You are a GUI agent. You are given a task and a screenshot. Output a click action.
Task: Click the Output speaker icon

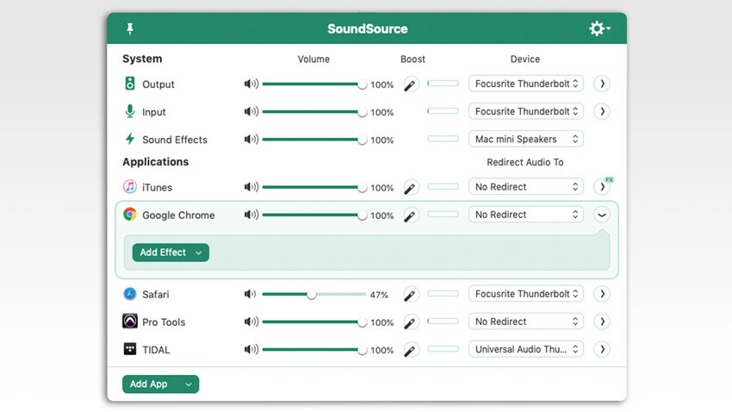[x=130, y=84]
